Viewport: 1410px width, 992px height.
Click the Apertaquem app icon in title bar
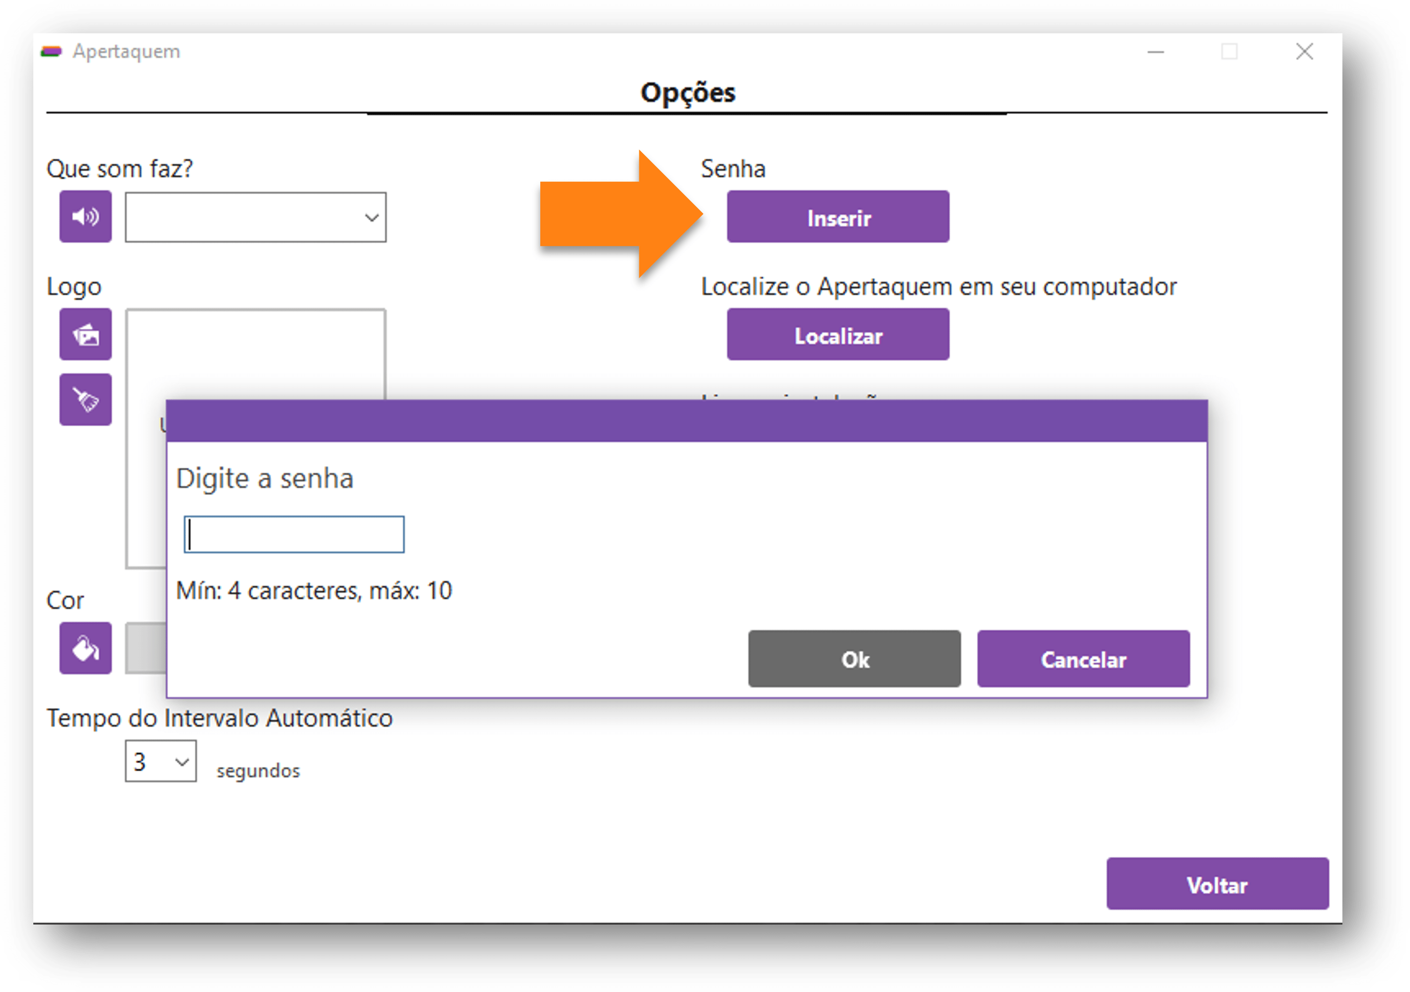click(x=51, y=51)
